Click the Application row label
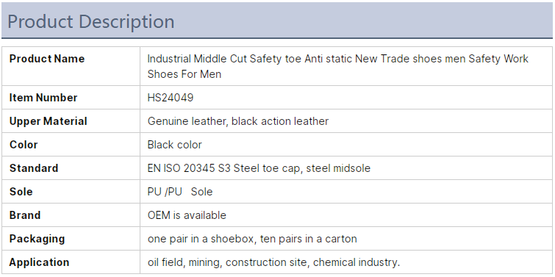The width and height of the screenshot is (555, 277). [39, 262]
